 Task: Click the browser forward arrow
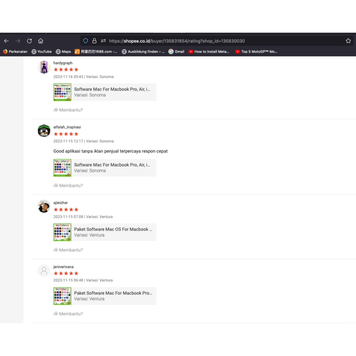[18, 41]
